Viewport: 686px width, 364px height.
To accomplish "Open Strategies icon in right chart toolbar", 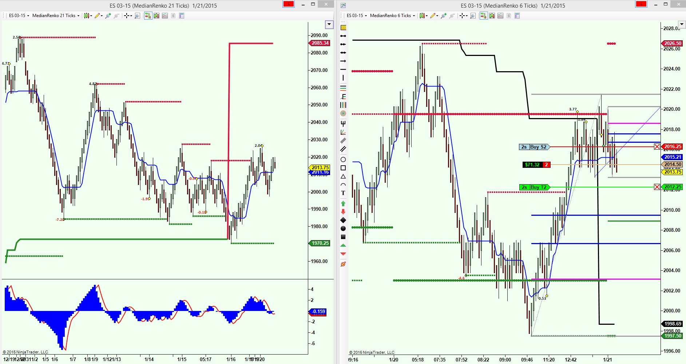I will coord(509,16).
